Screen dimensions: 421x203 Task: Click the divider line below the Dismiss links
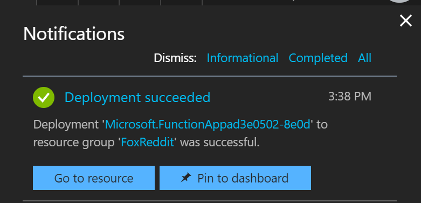click(210, 76)
